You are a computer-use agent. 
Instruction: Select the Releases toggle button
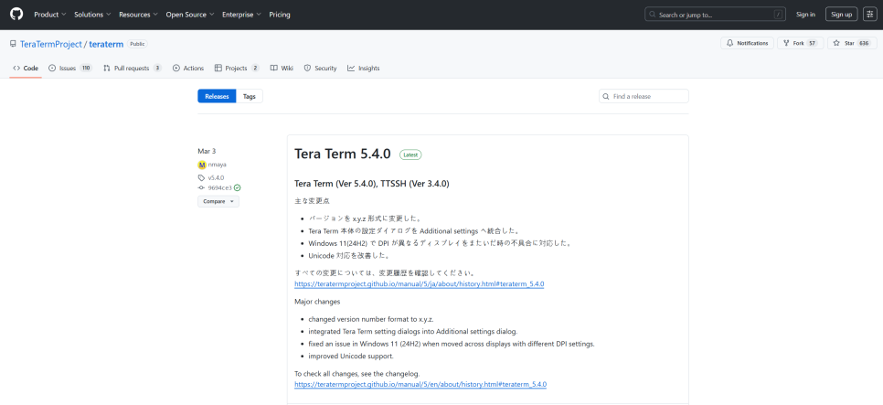click(x=217, y=96)
